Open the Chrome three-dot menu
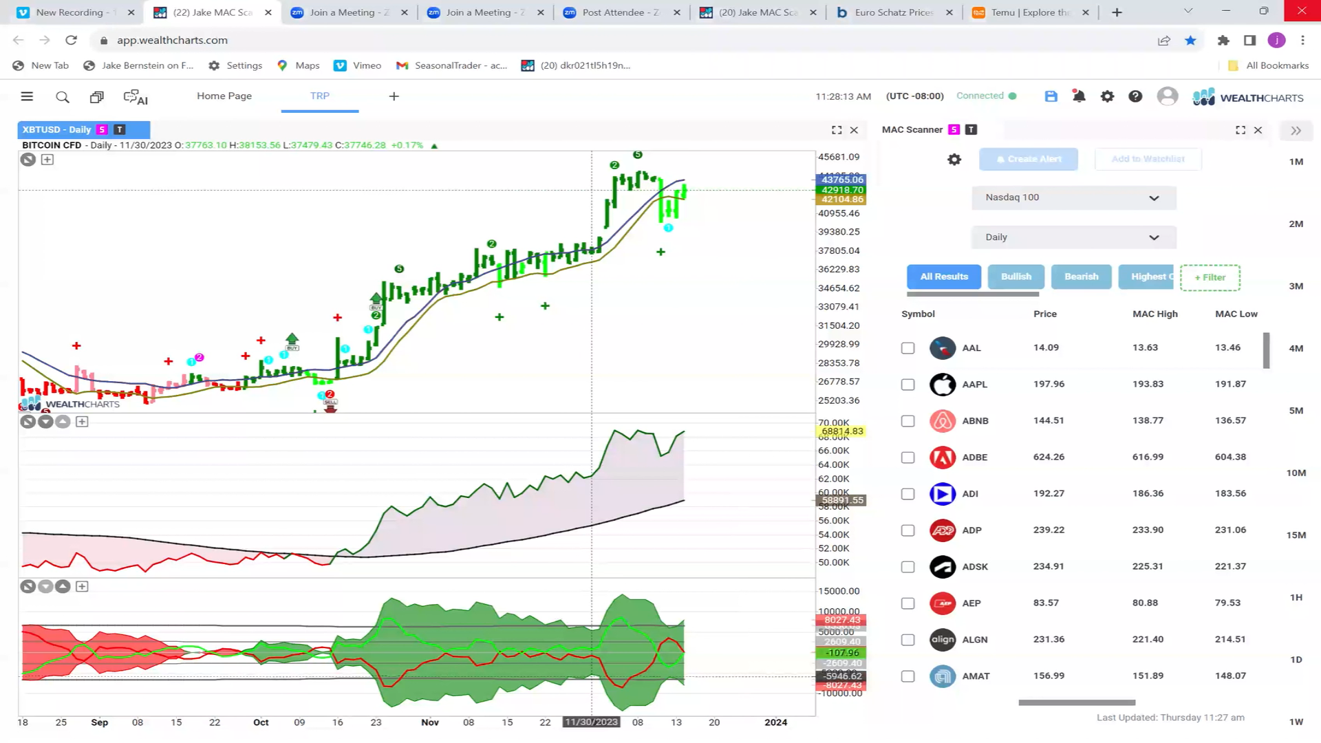The image size is (1321, 743). 1302,41
